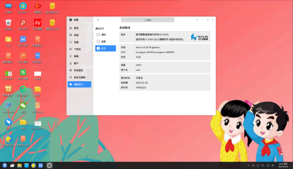The width and height of the screenshot is (293, 169).
Task: Open the 设备 (Devices) settings section
Action: [75, 42]
